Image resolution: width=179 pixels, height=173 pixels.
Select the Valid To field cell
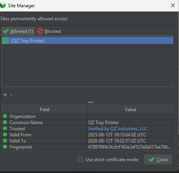point(44,141)
